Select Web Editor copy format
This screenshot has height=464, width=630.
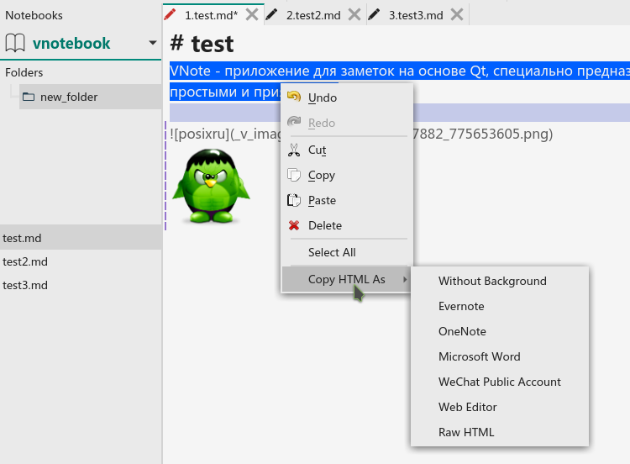coord(500,407)
